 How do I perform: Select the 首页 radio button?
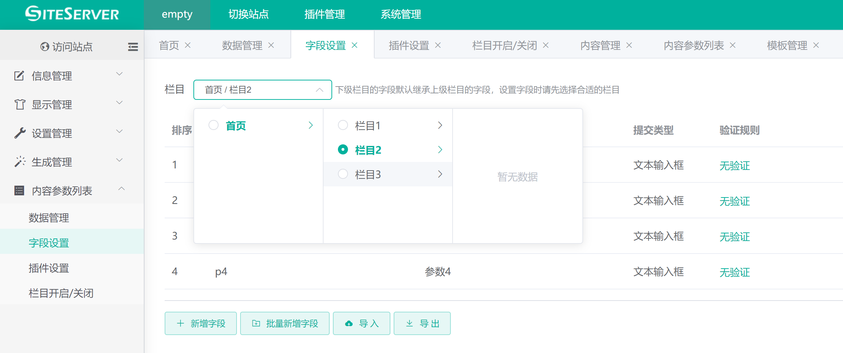(x=214, y=125)
